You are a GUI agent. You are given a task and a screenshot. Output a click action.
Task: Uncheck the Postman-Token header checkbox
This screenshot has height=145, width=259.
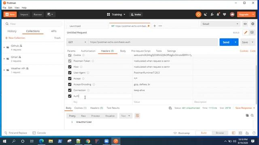click(x=70, y=61)
